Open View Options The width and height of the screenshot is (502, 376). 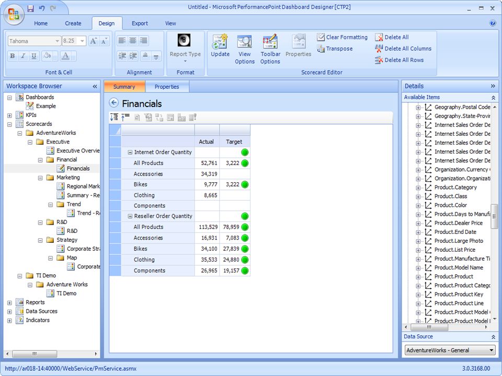[x=245, y=49]
